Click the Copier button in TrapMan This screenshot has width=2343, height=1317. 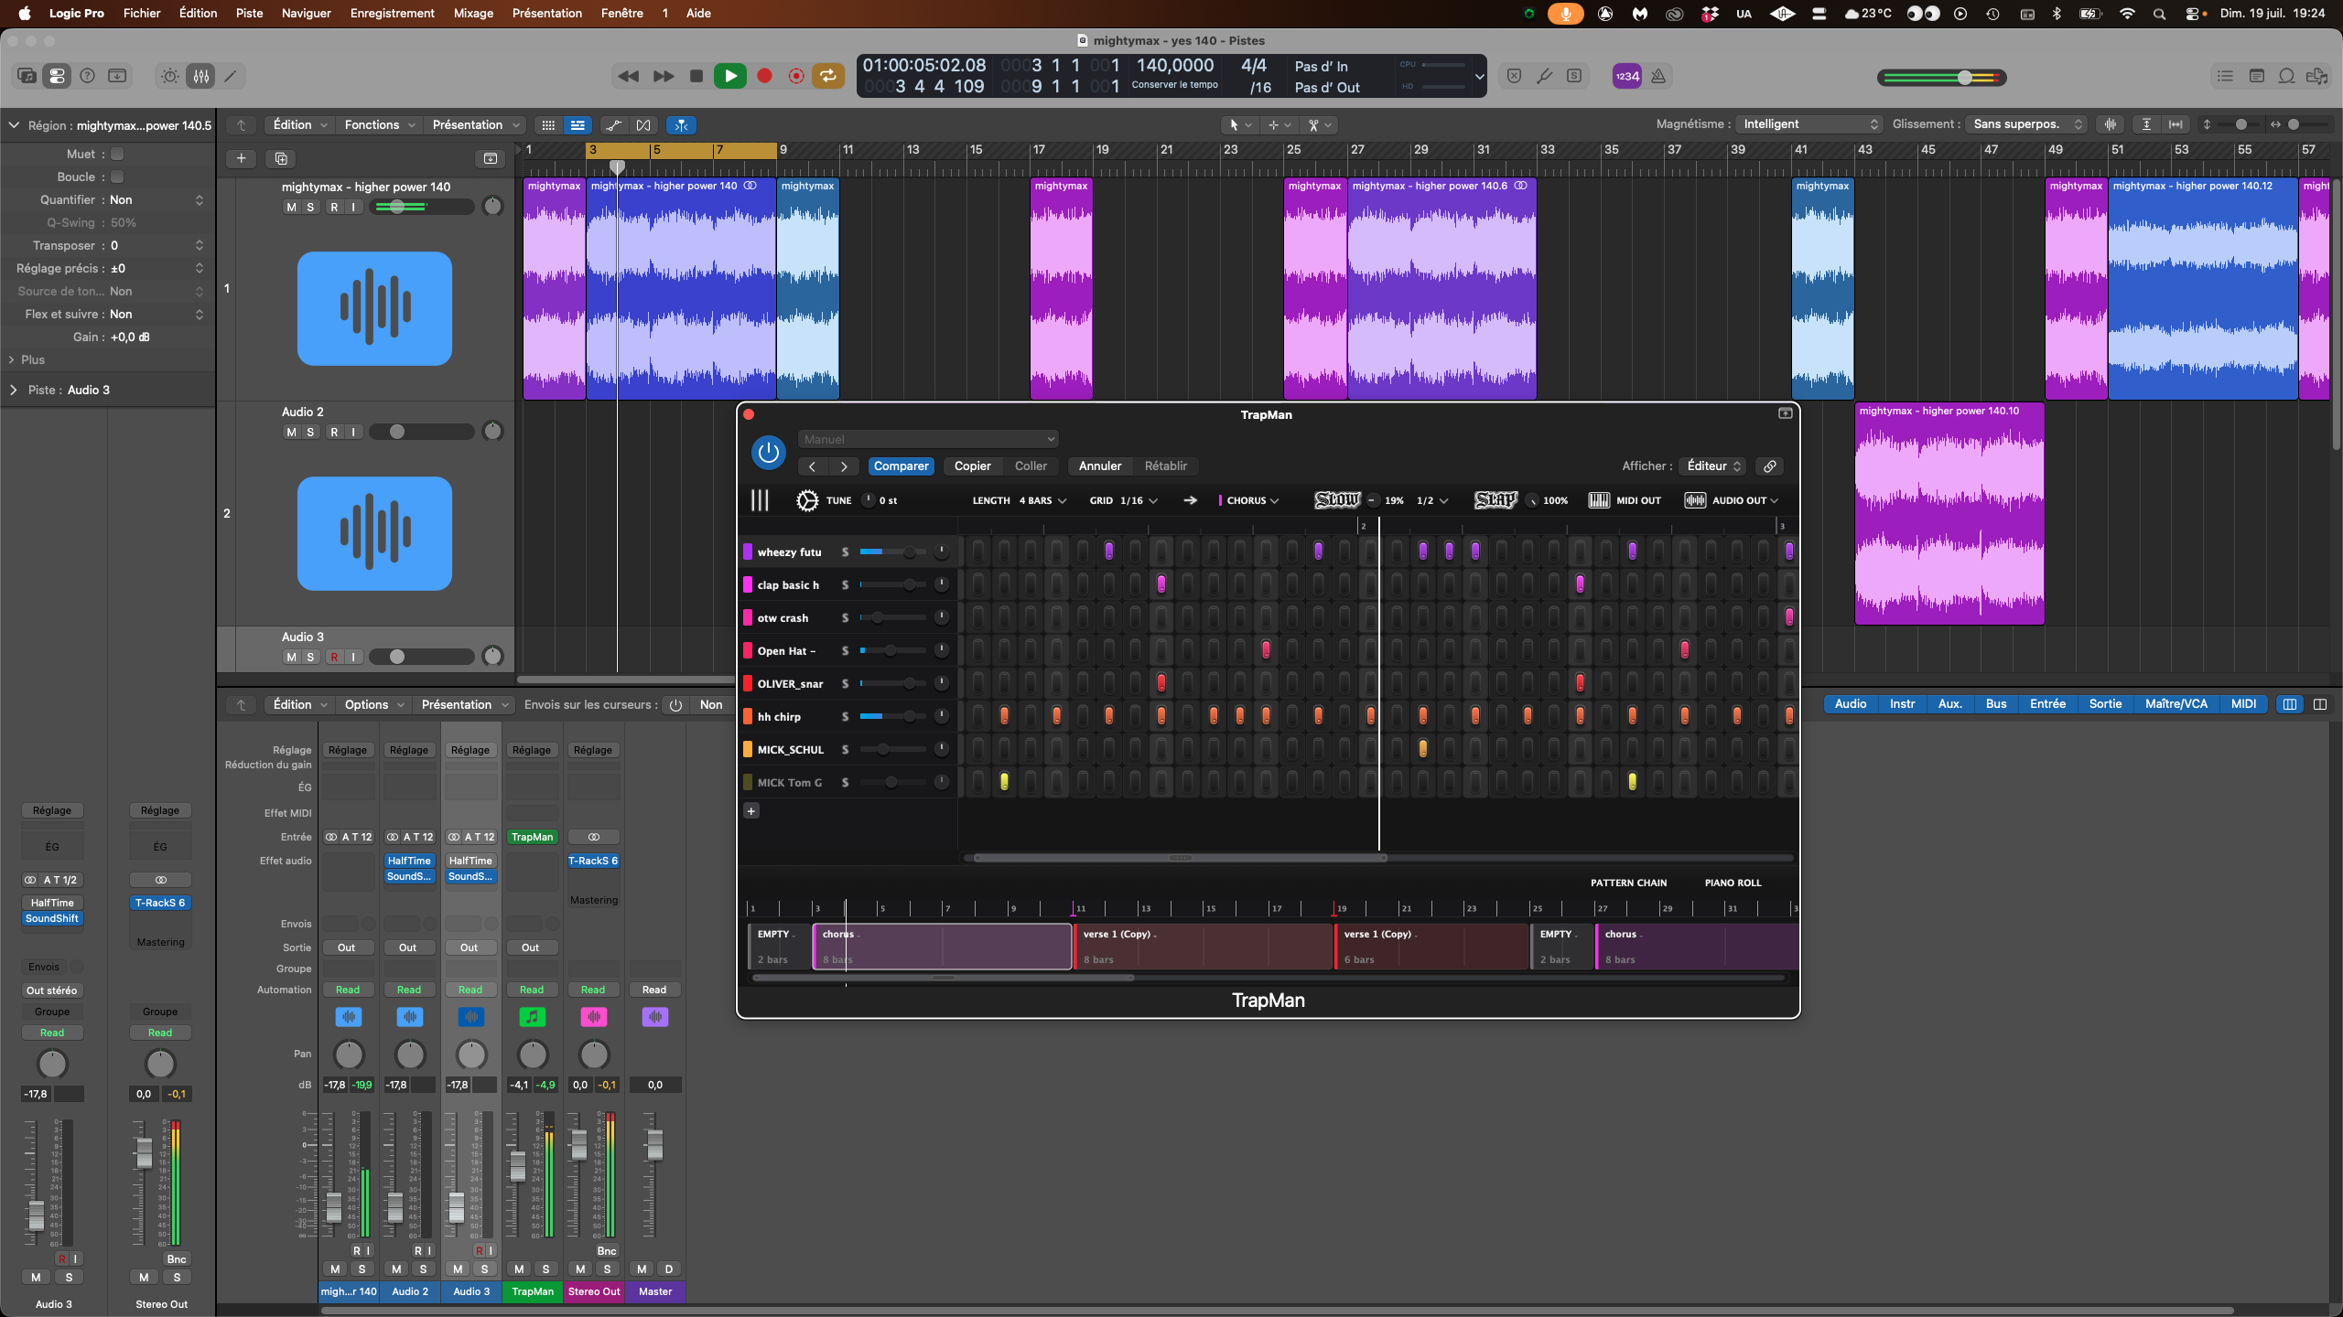[x=972, y=466]
